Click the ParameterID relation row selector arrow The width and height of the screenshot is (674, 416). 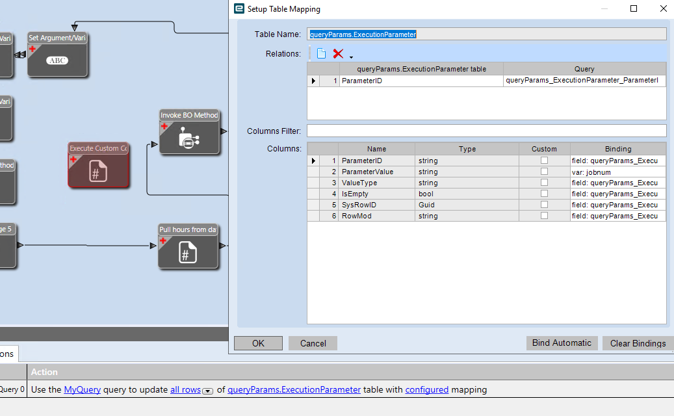[x=313, y=81]
